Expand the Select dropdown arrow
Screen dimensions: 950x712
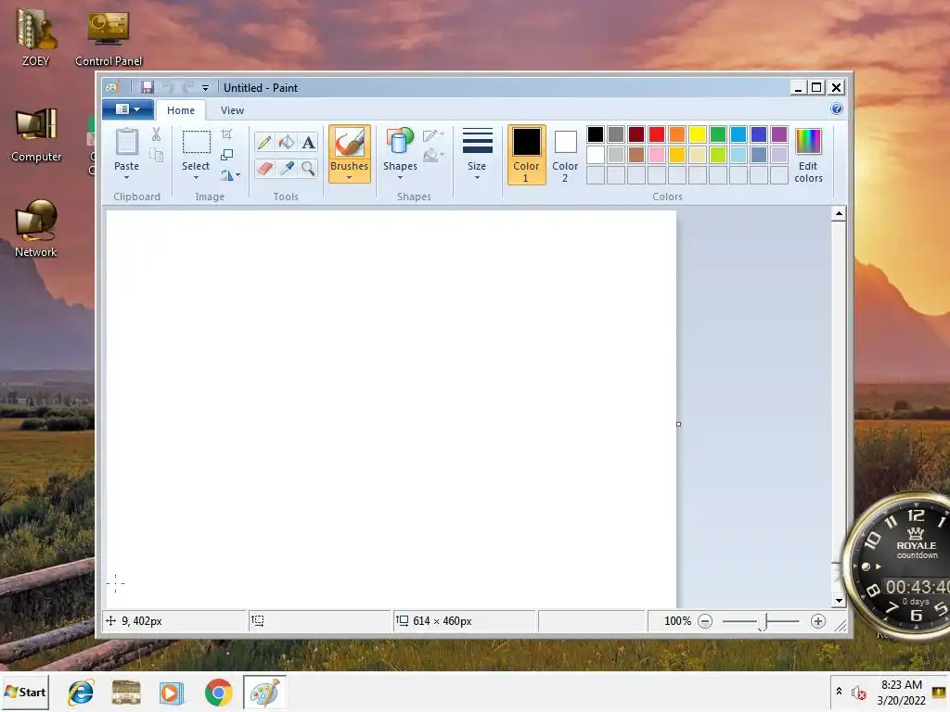pyautogui.click(x=196, y=178)
